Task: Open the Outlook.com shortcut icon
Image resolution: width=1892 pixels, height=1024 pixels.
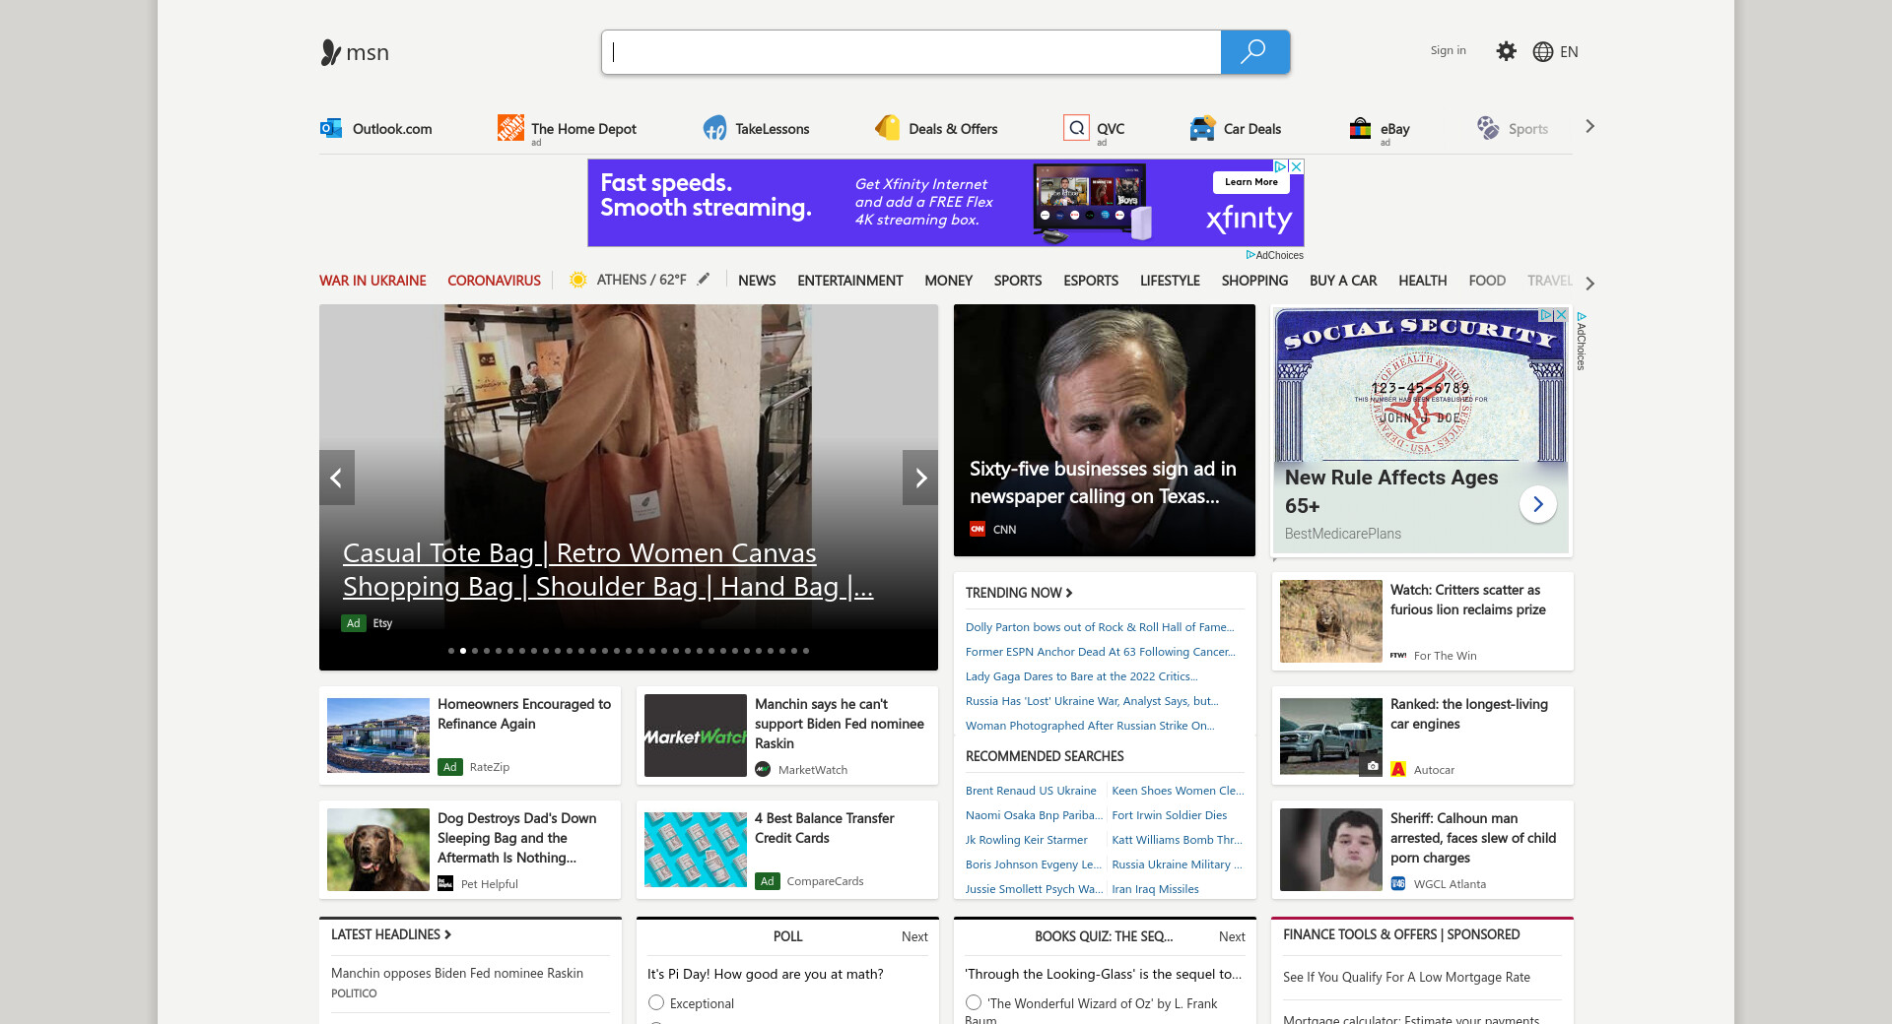Action: 331,128
